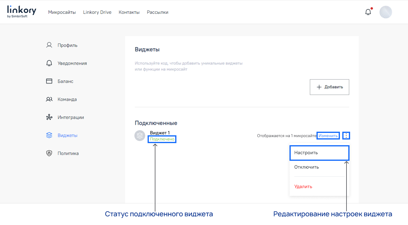The height and width of the screenshot is (225, 408).
Task: Select the Команда people icon
Action: pos(49,99)
